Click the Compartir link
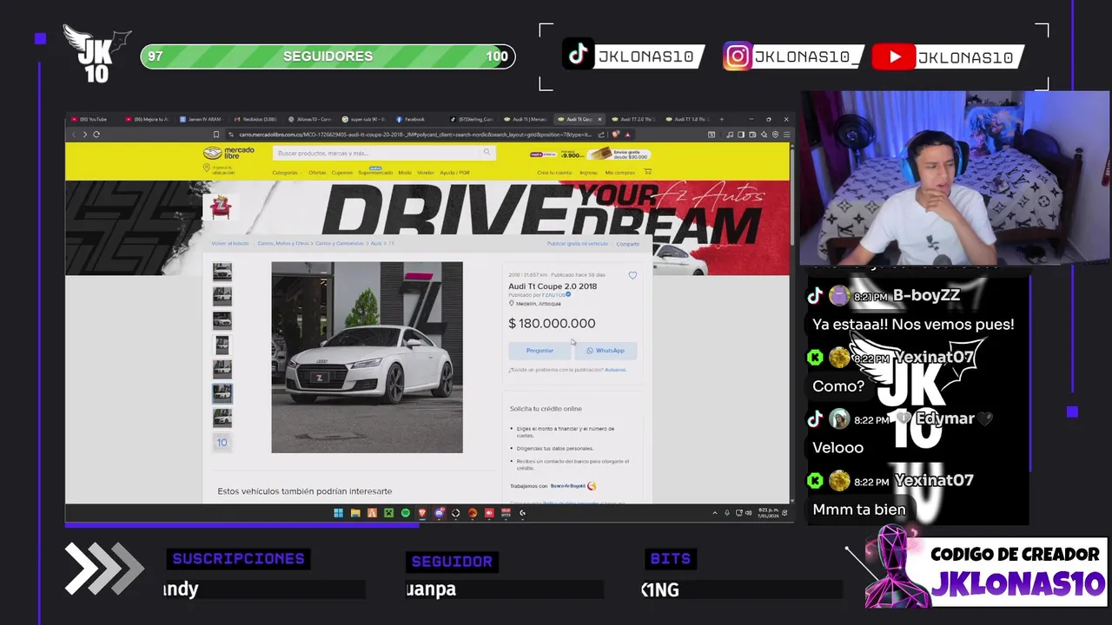Screen dimensions: 1112x625 coord(628,244)
